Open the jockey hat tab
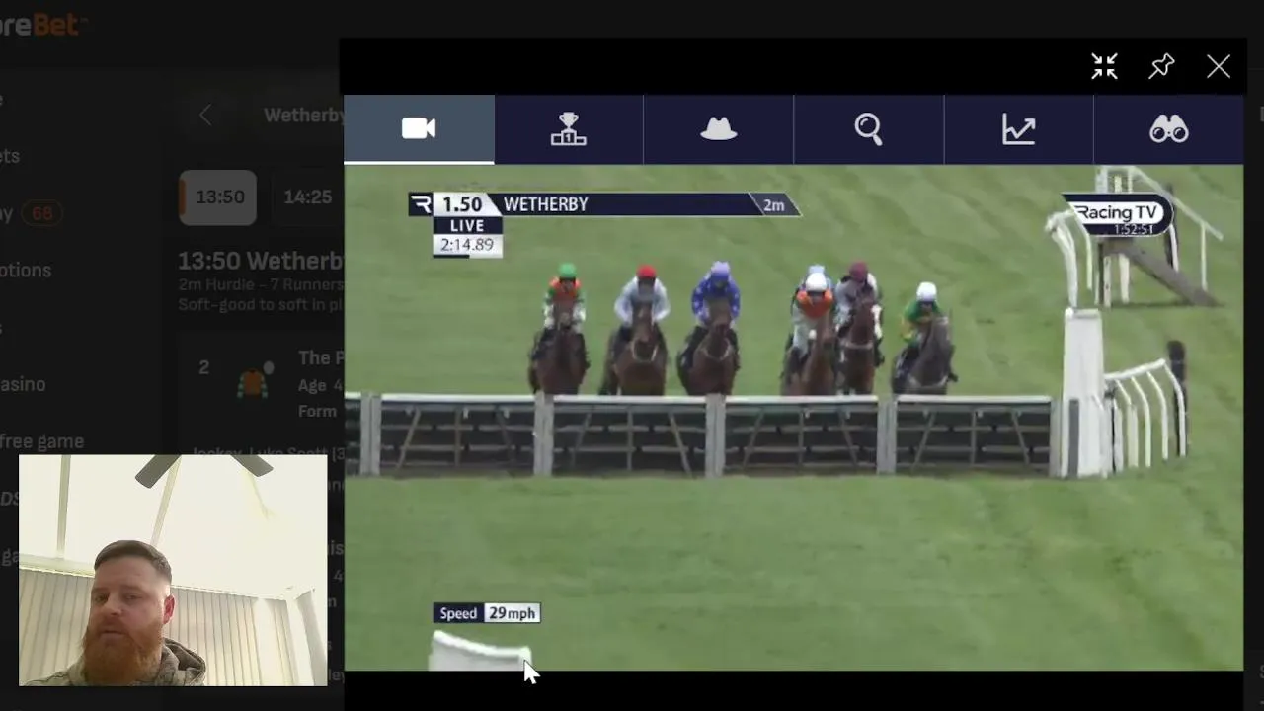 (718, 128)
